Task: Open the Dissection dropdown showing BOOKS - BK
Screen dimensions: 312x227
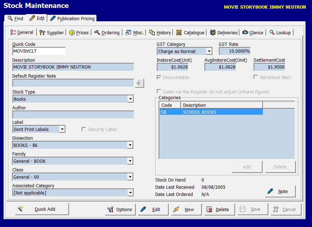Action: pyautogui.click(x=130, y=145)
